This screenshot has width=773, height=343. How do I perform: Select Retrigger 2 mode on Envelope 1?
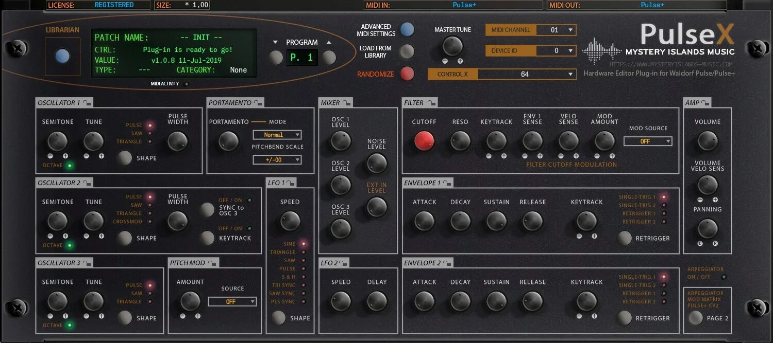pos(664,222)
